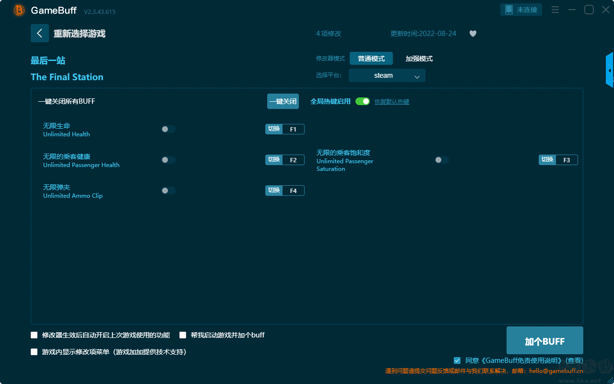Viewport: 614px width, 384px height.
Task: Check auto-enable last used functions checkbox
Action: 34,335
